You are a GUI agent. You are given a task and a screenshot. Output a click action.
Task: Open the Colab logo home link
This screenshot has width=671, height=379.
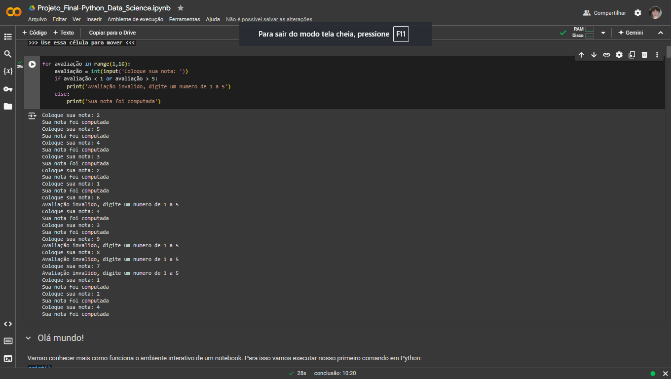coord(14,12)
